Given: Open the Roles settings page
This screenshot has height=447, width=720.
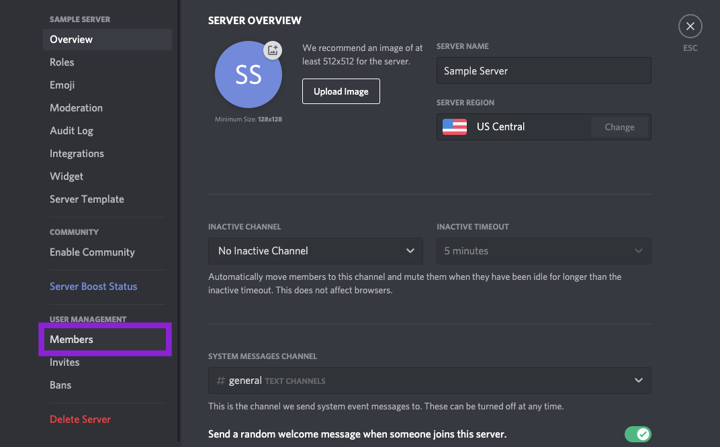Looking at the screenshot, I should tap(62, 62).
